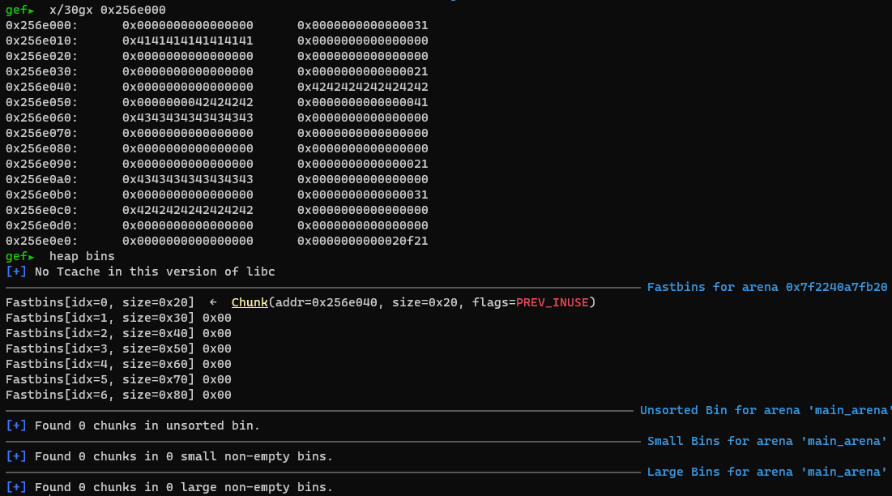Viewport: 892px width, 496px height.
Task: Select the 0x4141414141414141 hex value
Action: point(188,41)
